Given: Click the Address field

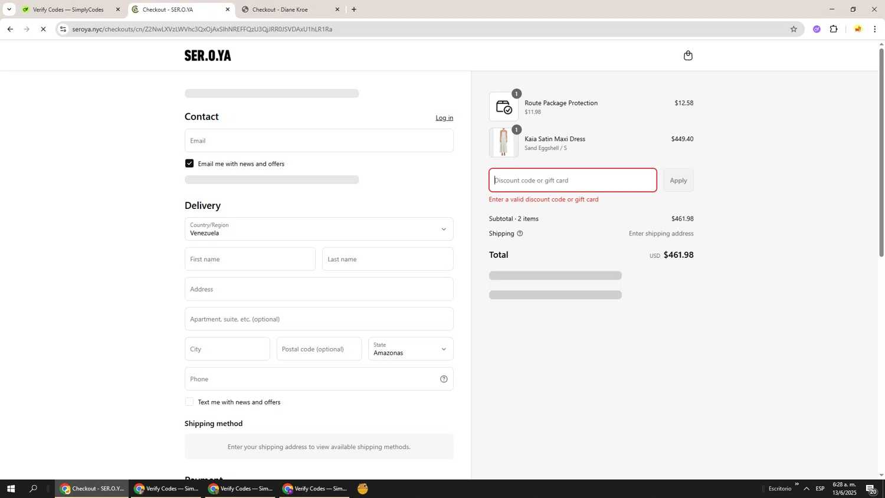Looking at the screenshot, I should click(319, 289).
